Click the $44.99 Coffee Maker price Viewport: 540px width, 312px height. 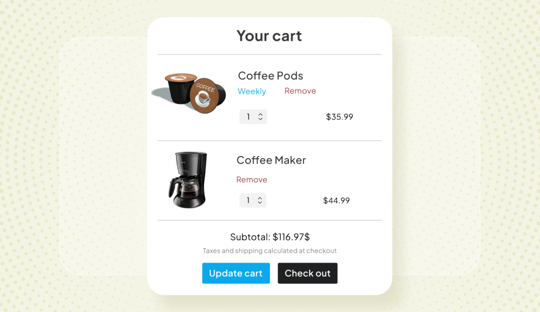click(336, 200)
